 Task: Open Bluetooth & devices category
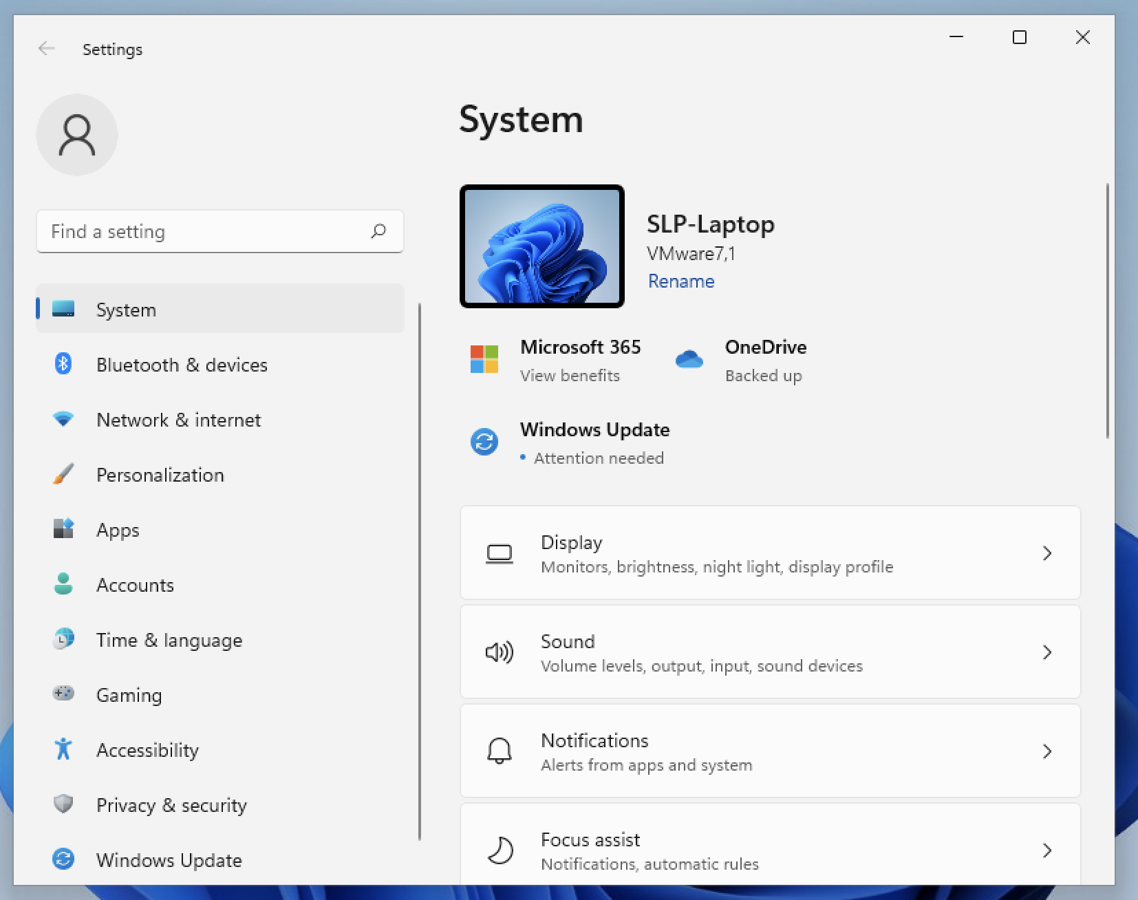[x=220, y=364]
